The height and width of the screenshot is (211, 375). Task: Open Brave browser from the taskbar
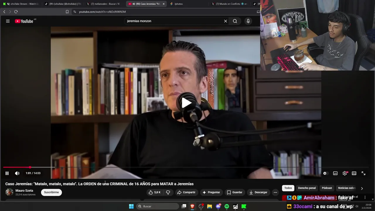[192, 206]
